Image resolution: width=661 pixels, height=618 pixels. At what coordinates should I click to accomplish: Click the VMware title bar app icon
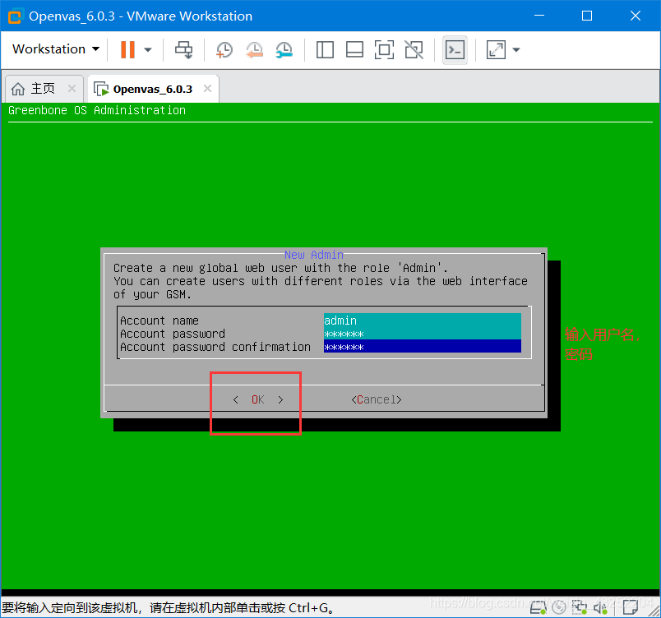(x=15, y=16)
